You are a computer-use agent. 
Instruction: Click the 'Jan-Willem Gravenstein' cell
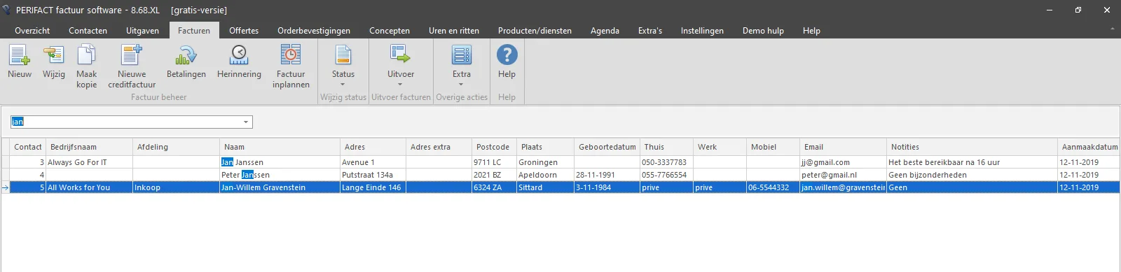(280, 187)
